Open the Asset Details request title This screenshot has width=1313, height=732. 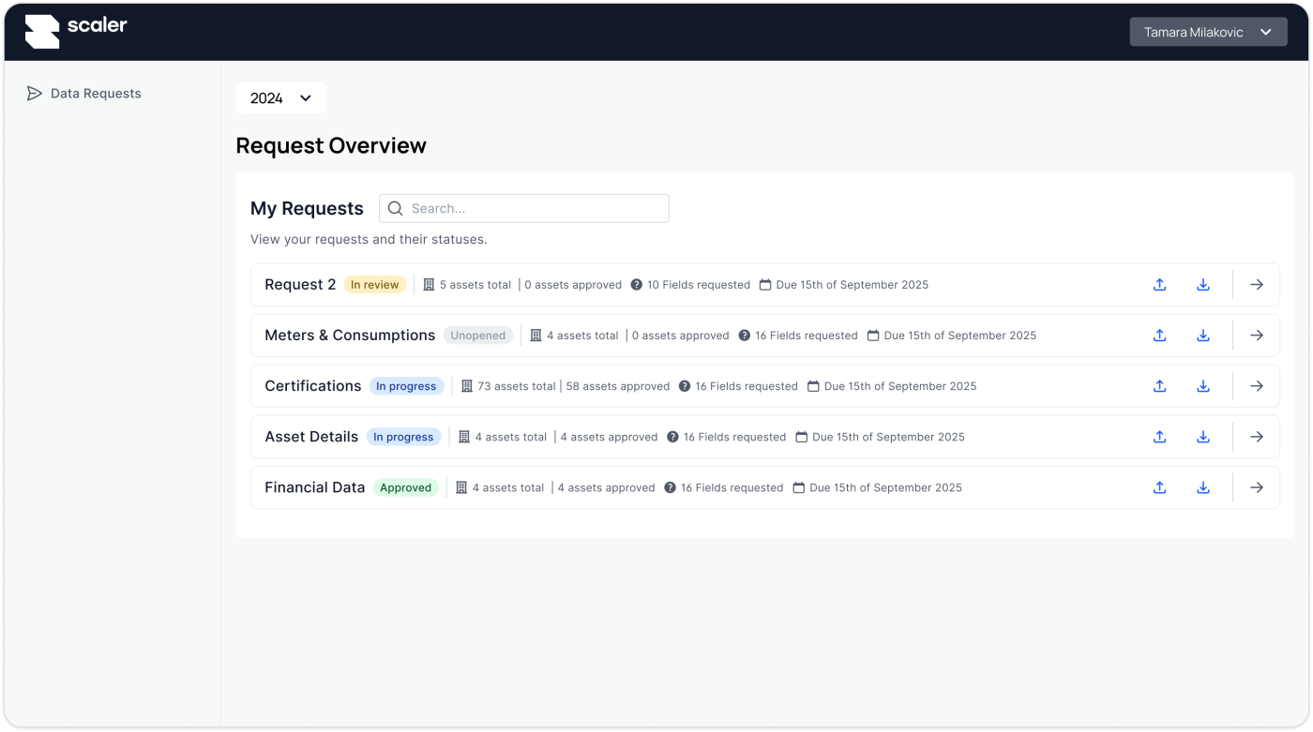311,437
